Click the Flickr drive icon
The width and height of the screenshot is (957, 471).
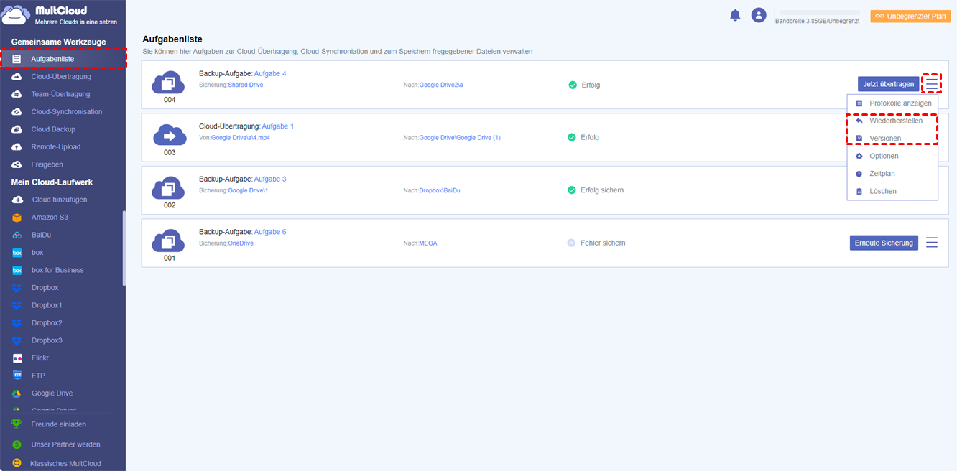point(17,358)
